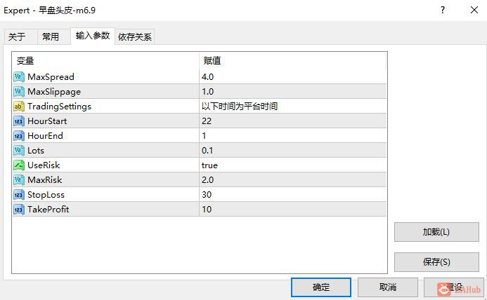This screenshot has width=487, height=300.
Task: Confirm with the 确定 button
Action: 321,287
